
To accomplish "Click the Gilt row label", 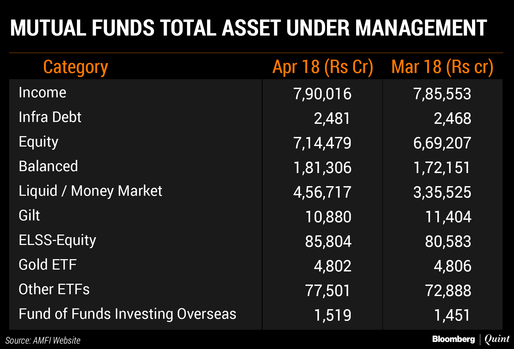I will pyautogui.click(x=29, y=216).
